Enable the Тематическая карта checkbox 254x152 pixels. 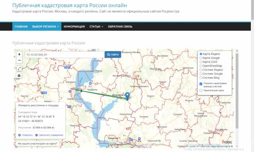click(x=201, y=90)
